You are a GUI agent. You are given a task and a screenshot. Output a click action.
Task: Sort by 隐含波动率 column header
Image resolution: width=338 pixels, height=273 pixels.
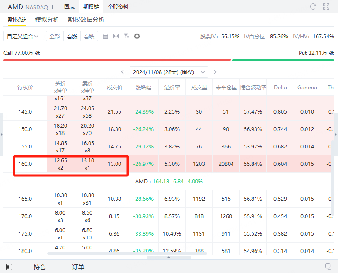(253, 87)
